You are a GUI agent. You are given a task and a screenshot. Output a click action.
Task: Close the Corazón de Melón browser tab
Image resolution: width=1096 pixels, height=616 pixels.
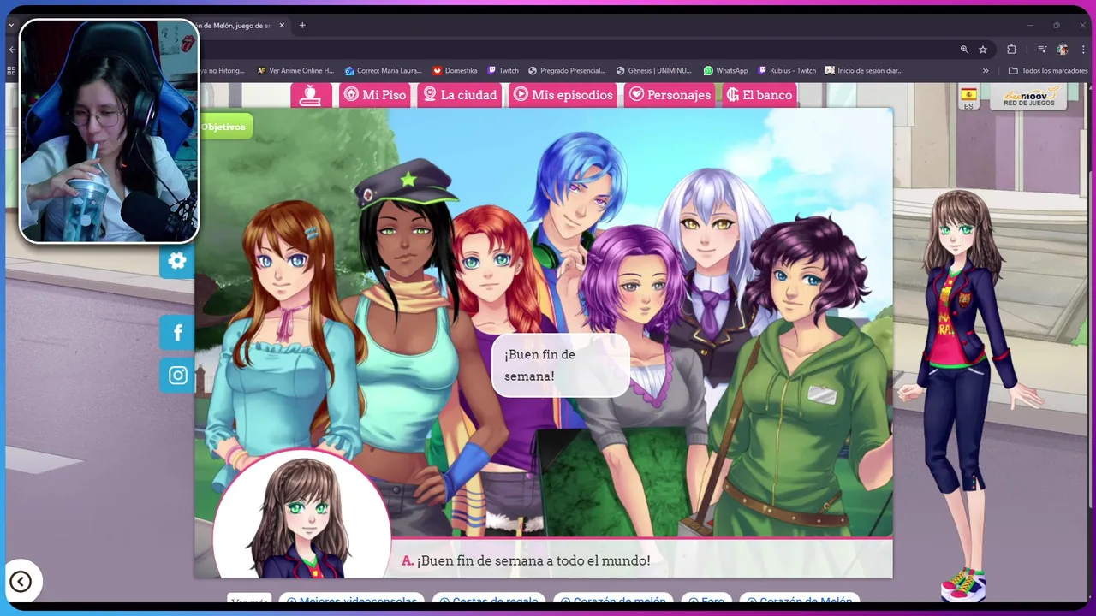(281, 26)
